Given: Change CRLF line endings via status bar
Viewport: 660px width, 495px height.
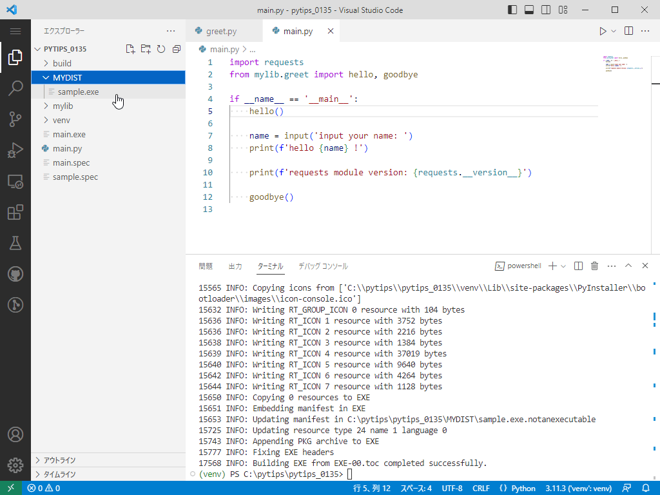Looking at the screenshot, I should coord(481,488).
